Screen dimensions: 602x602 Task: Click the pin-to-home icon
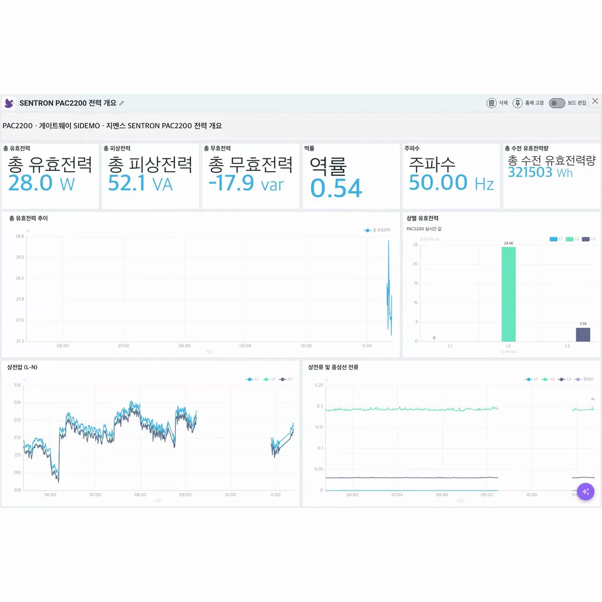click(x=517, y=103)
